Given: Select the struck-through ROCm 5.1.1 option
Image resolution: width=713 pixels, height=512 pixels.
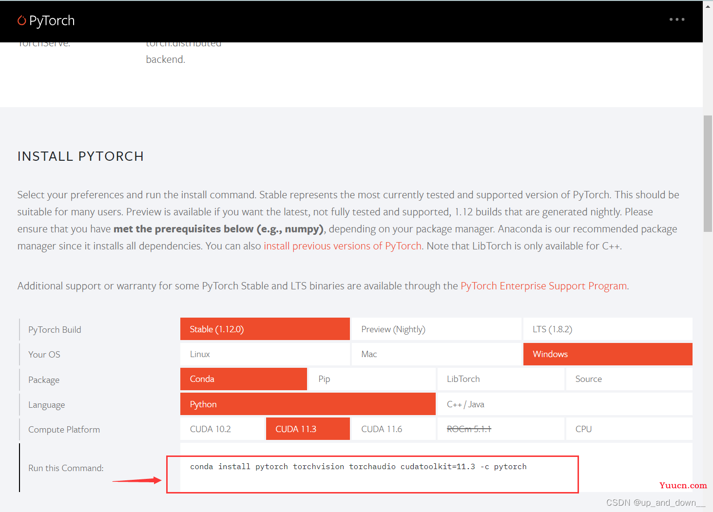Looking at the screenshot, I should click(x=501, y=429).
